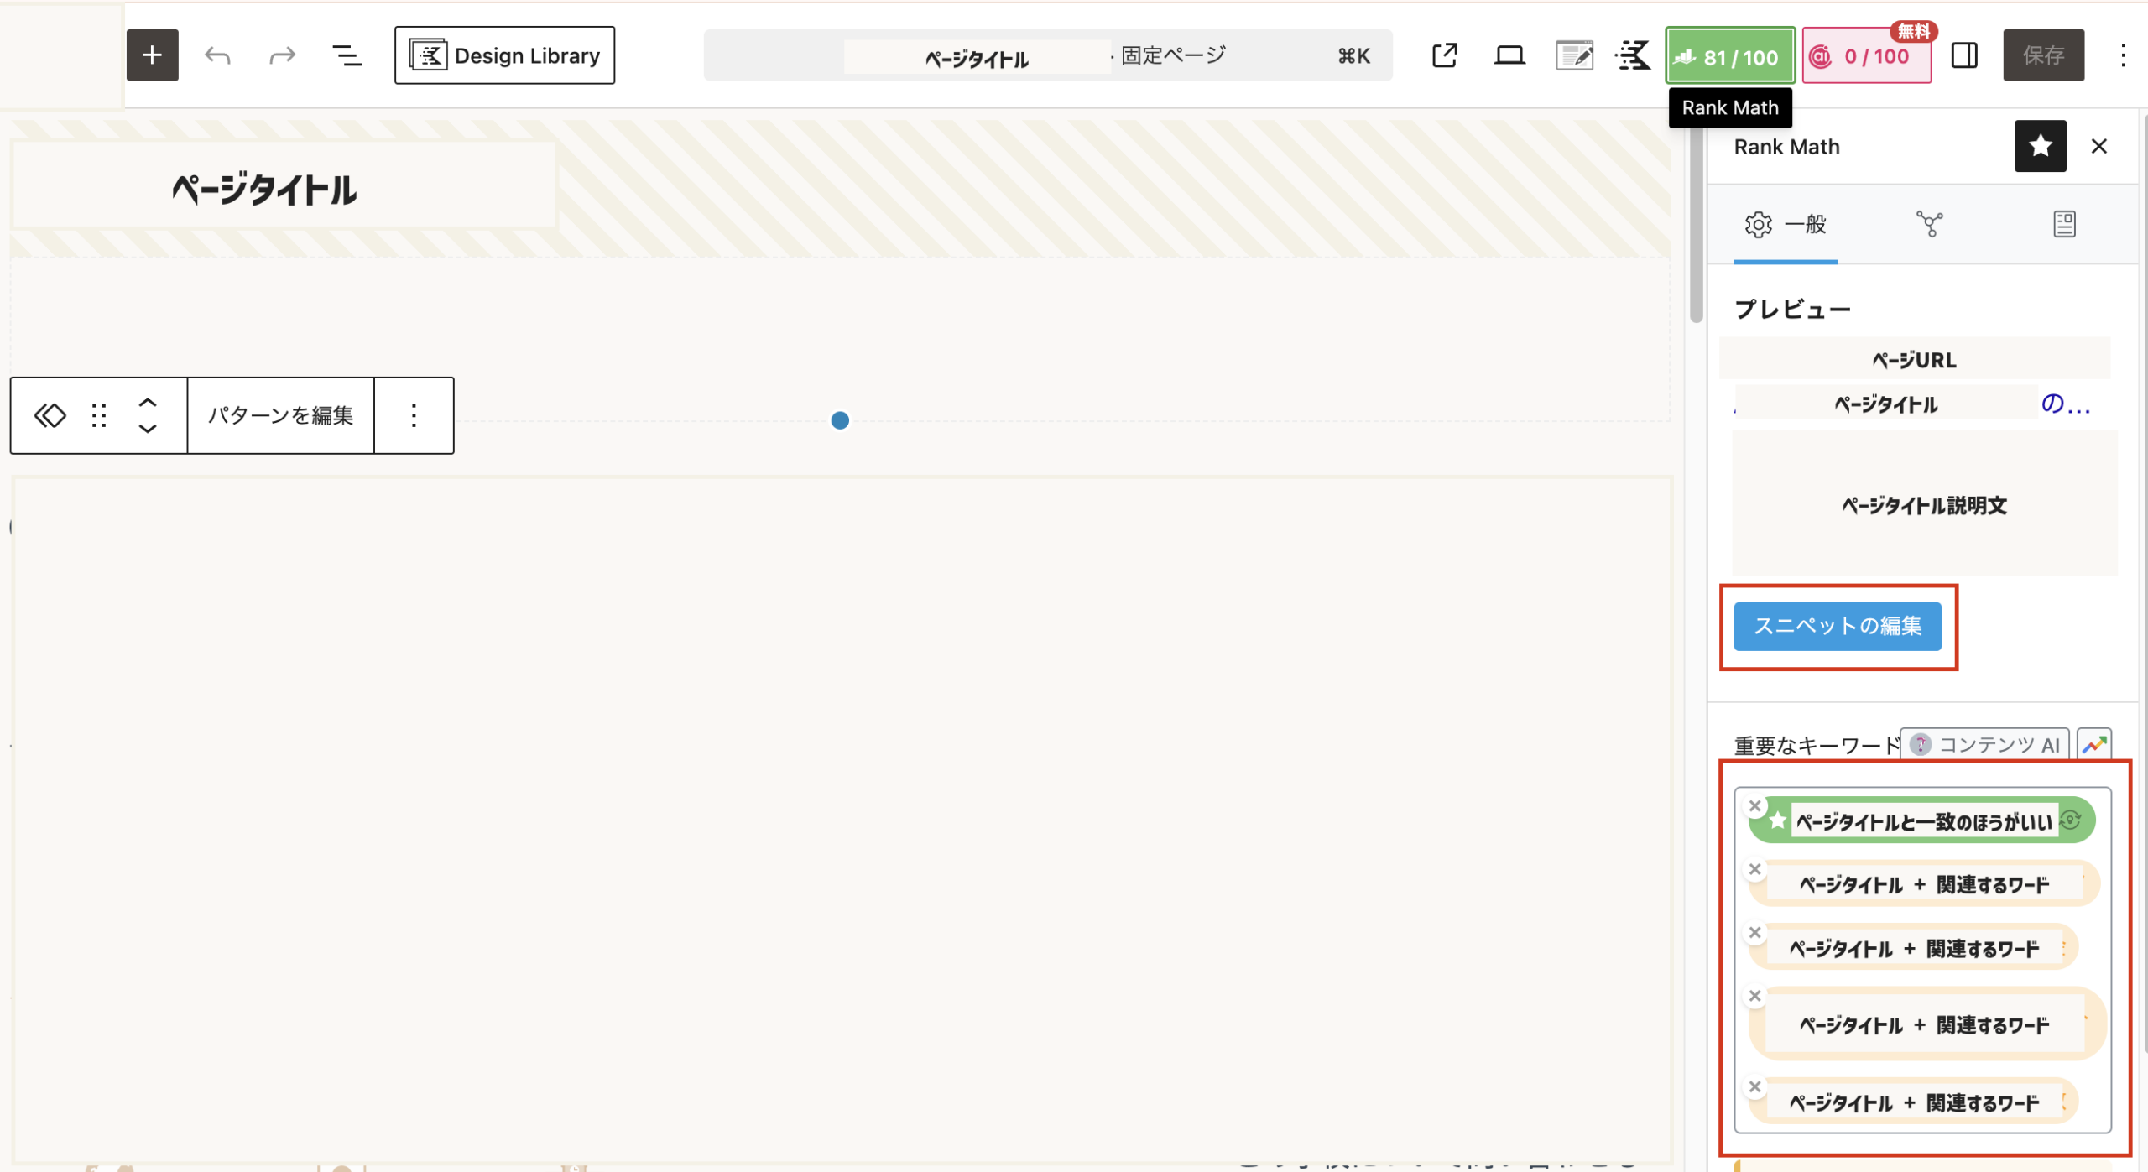The height and width of the screenshot is (1172, 2148).
Task: Open the Google Trends chart icon
Action: (2094, 744)
